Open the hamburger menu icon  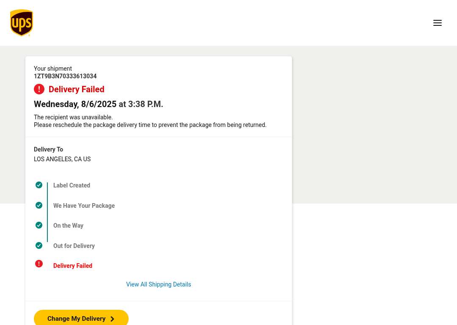(437, 23)
